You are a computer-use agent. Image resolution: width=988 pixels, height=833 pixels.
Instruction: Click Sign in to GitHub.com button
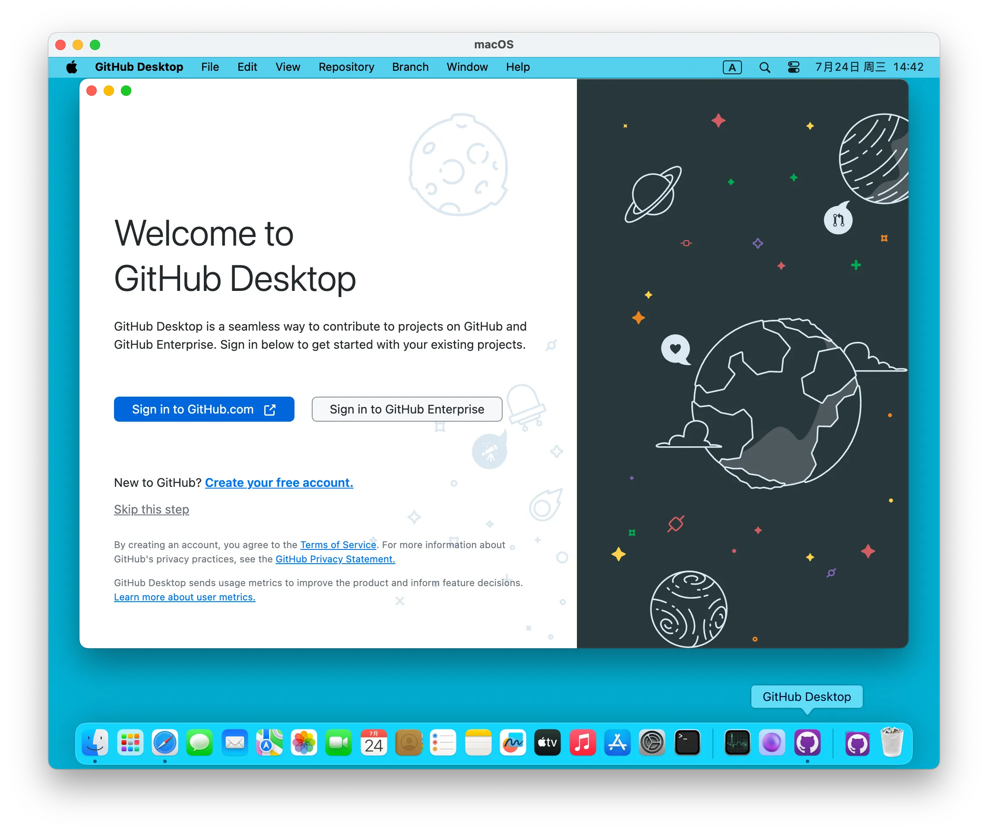pos(204,409)
